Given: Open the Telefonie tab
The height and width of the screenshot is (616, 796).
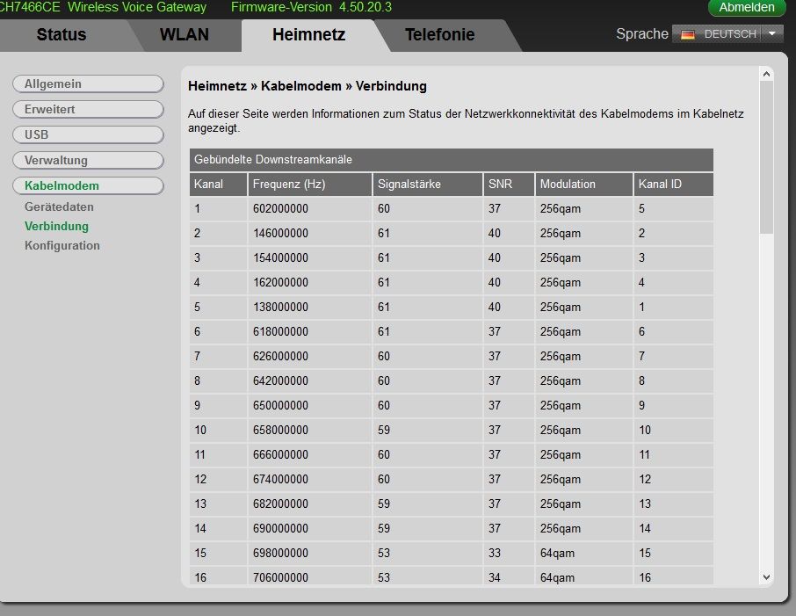Looking at the screenshot, I should 439,34.
